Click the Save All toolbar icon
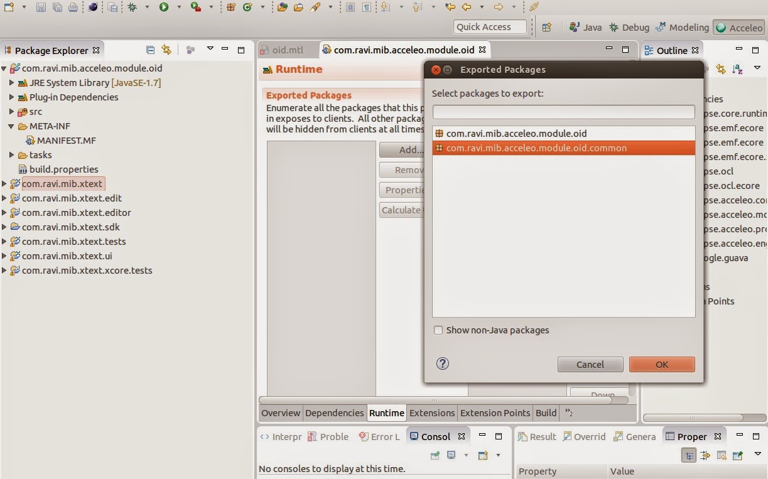Viewport: 768px width, 479px height. 57,8
